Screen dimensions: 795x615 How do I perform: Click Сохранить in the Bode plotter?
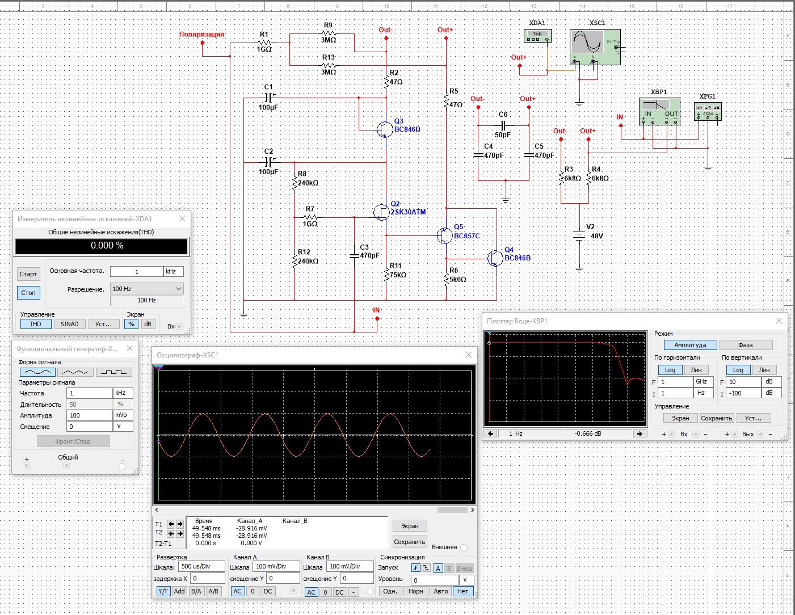pyautogui.click(x=717, y=418)
